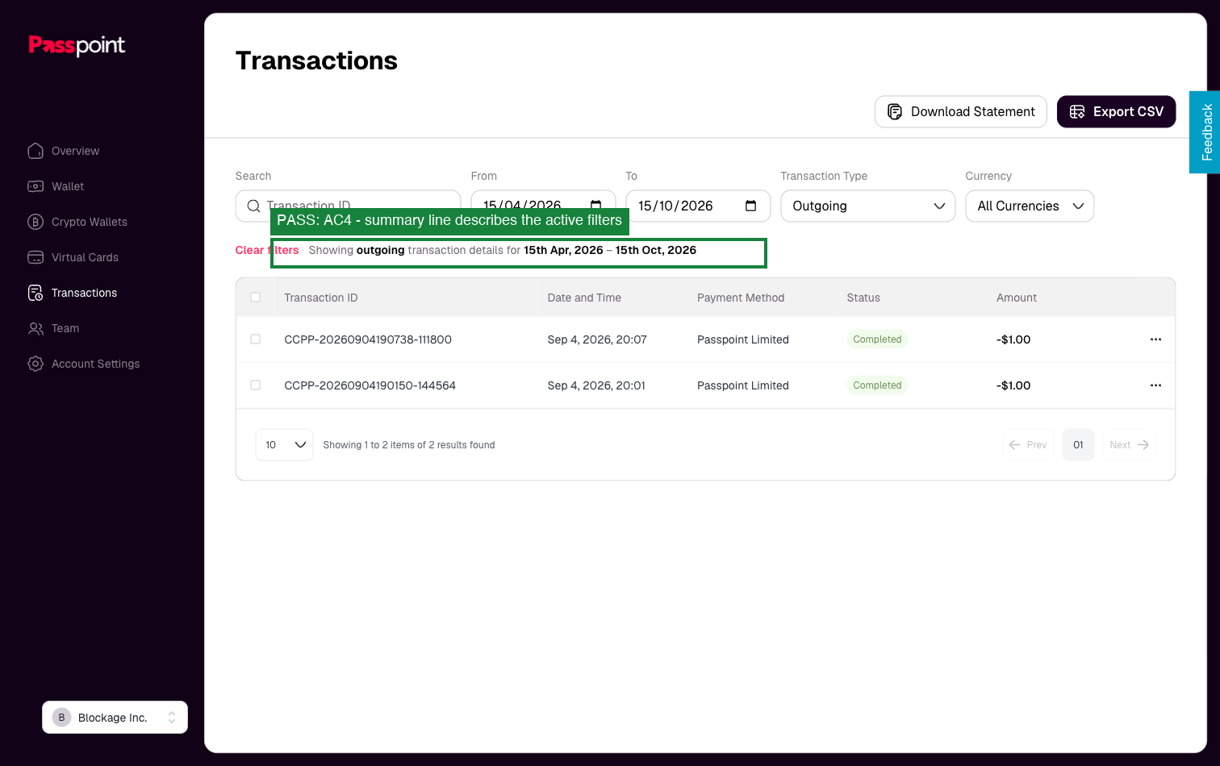Open the To date calendar picker icon
The width and height of the screenshot is (1220, 766).
click(750, 206)
